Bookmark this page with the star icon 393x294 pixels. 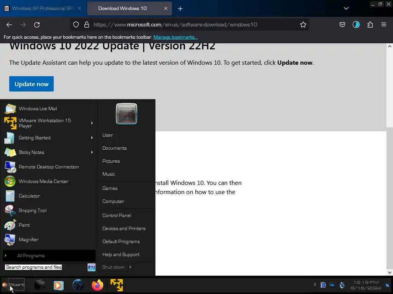point(303,24)
